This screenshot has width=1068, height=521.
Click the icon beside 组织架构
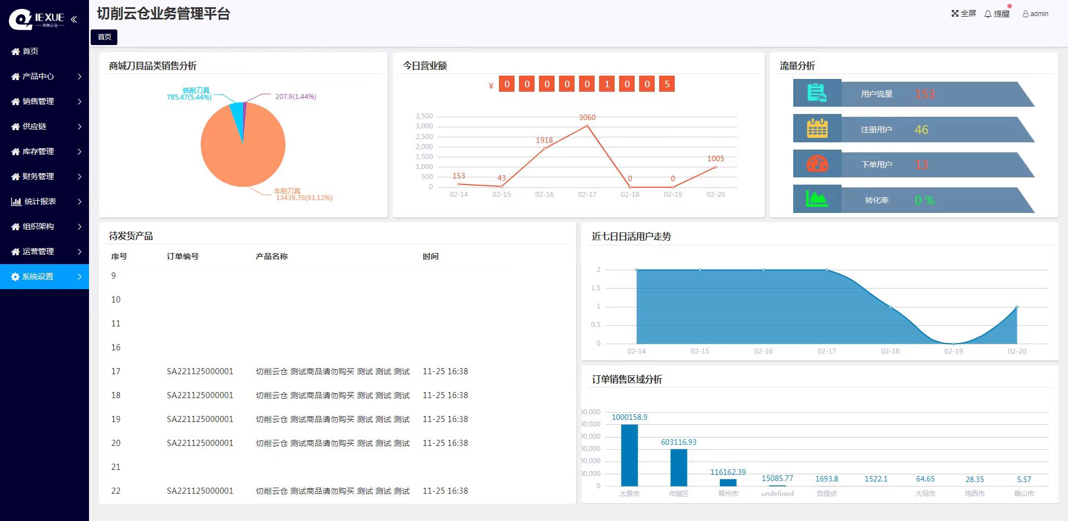[16, 226]
